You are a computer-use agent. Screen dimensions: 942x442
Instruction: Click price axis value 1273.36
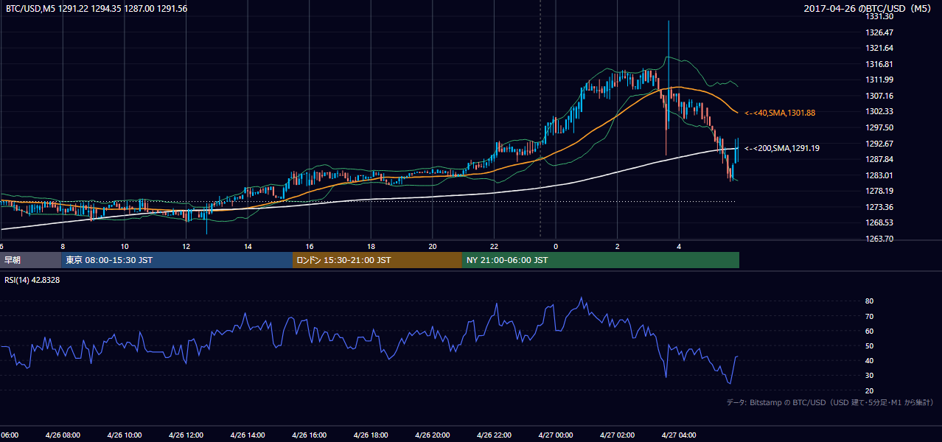pos(879,207)
